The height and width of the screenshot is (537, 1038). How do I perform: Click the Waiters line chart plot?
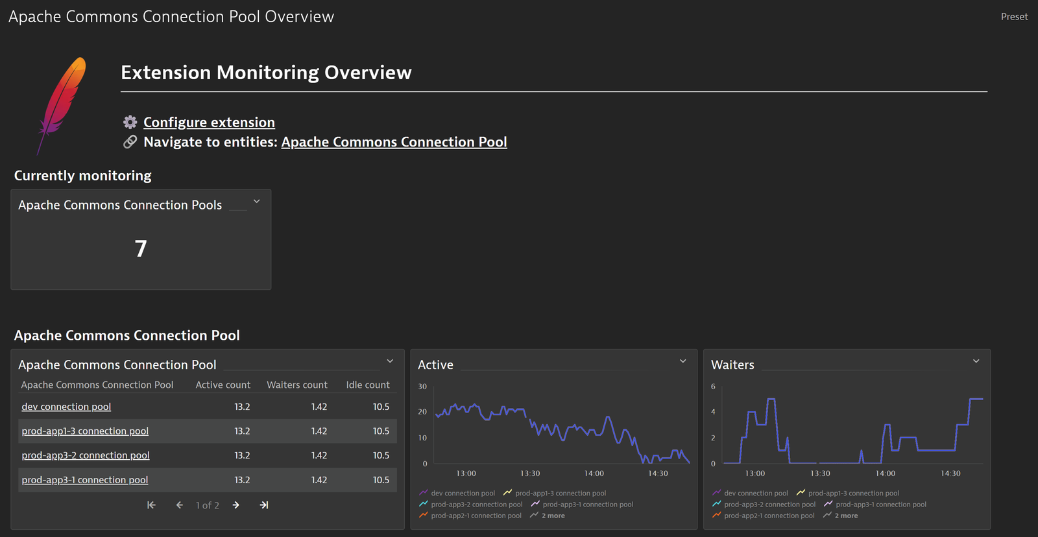coord(853,425)
